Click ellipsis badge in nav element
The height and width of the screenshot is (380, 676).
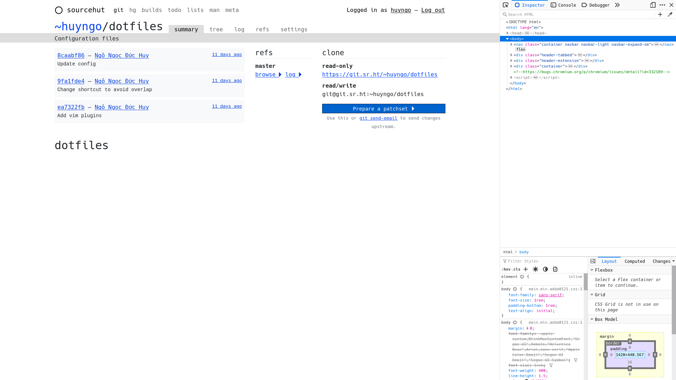657,44
